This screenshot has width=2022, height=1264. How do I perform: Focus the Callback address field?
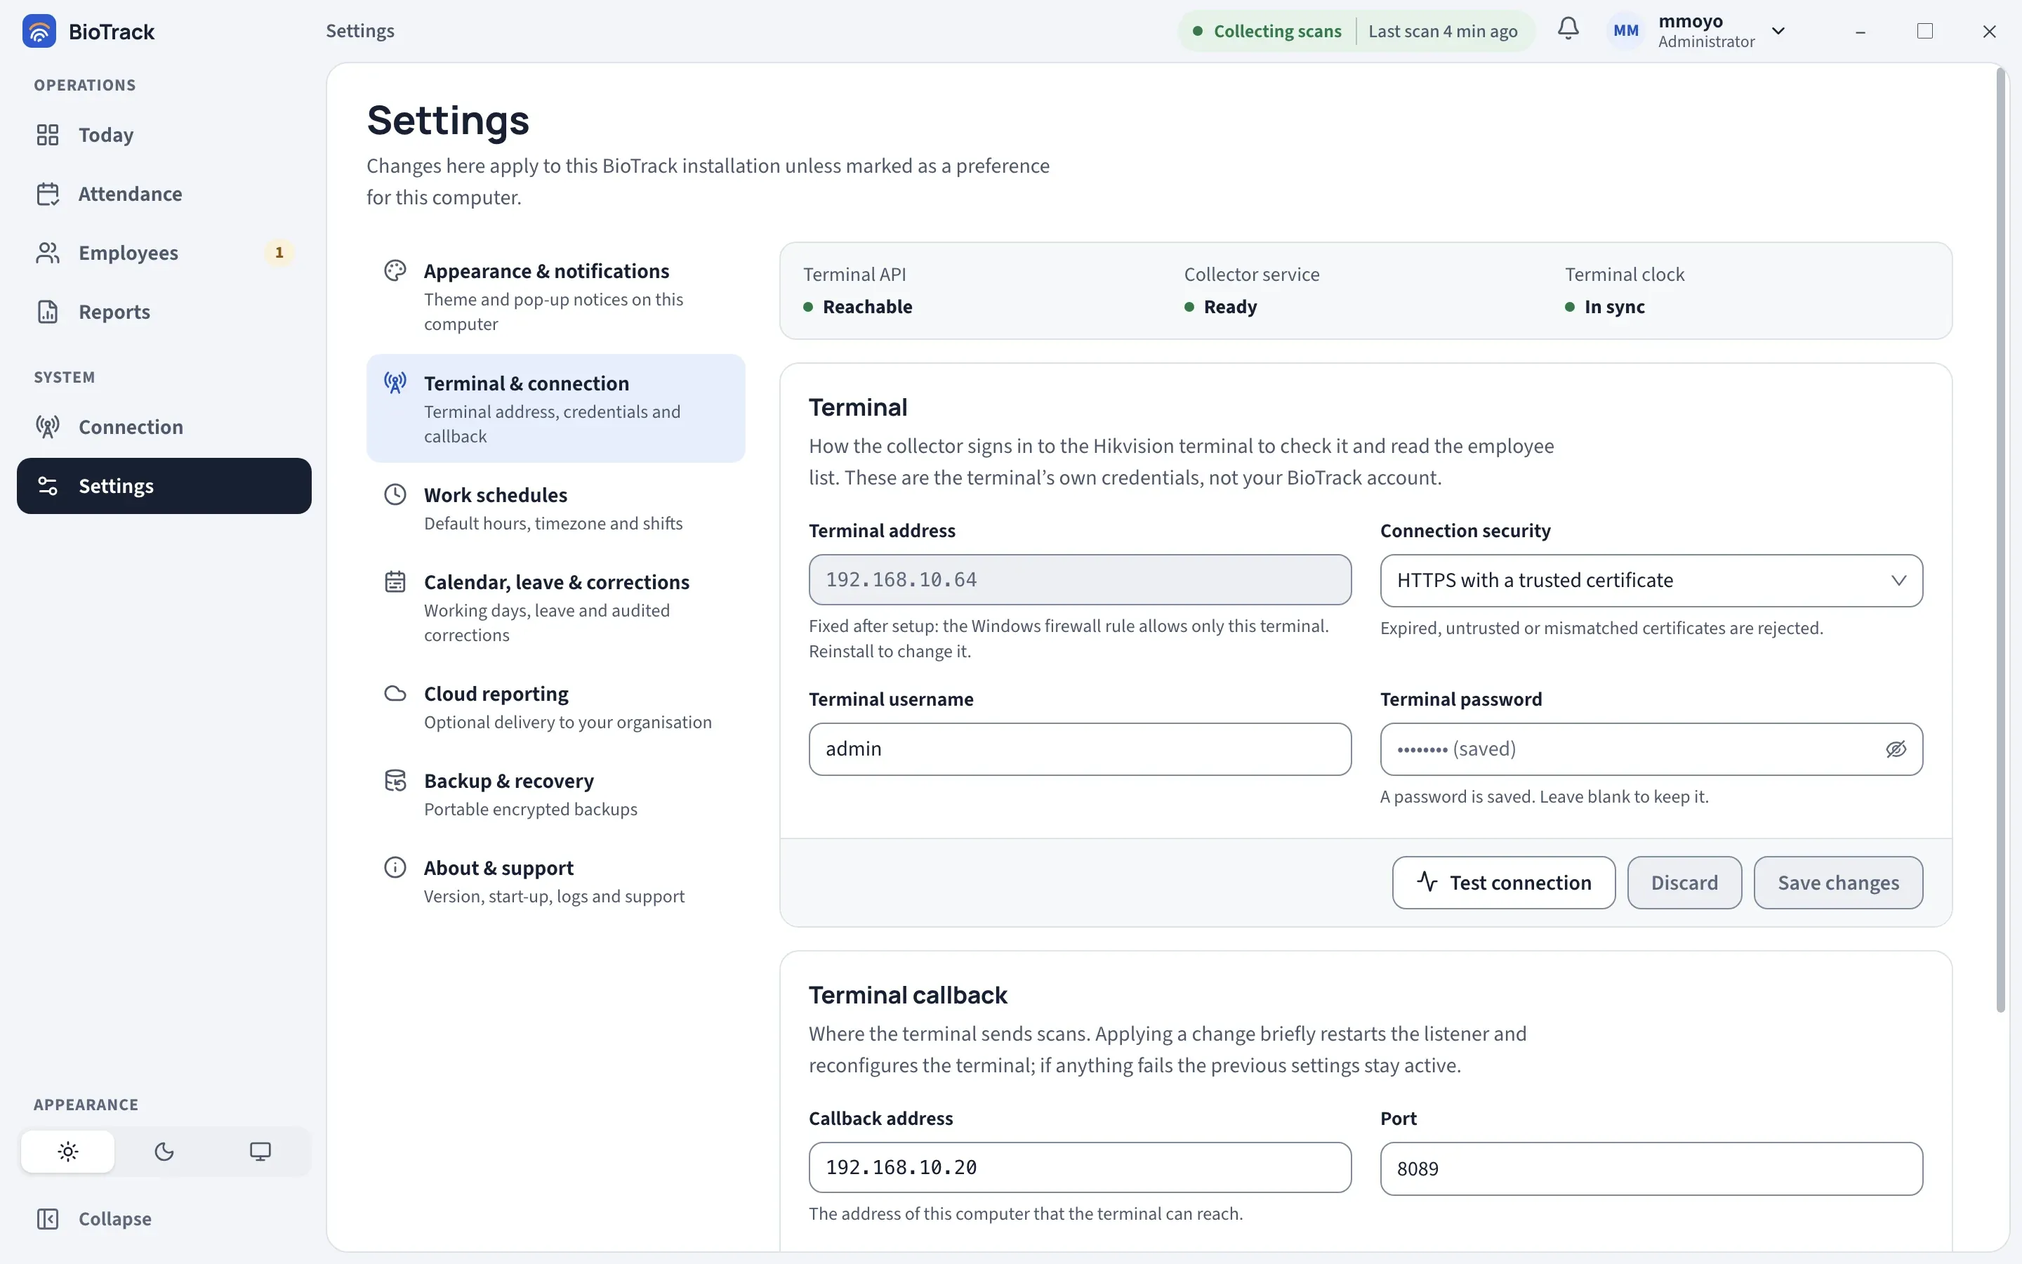pos(1080,1168)
